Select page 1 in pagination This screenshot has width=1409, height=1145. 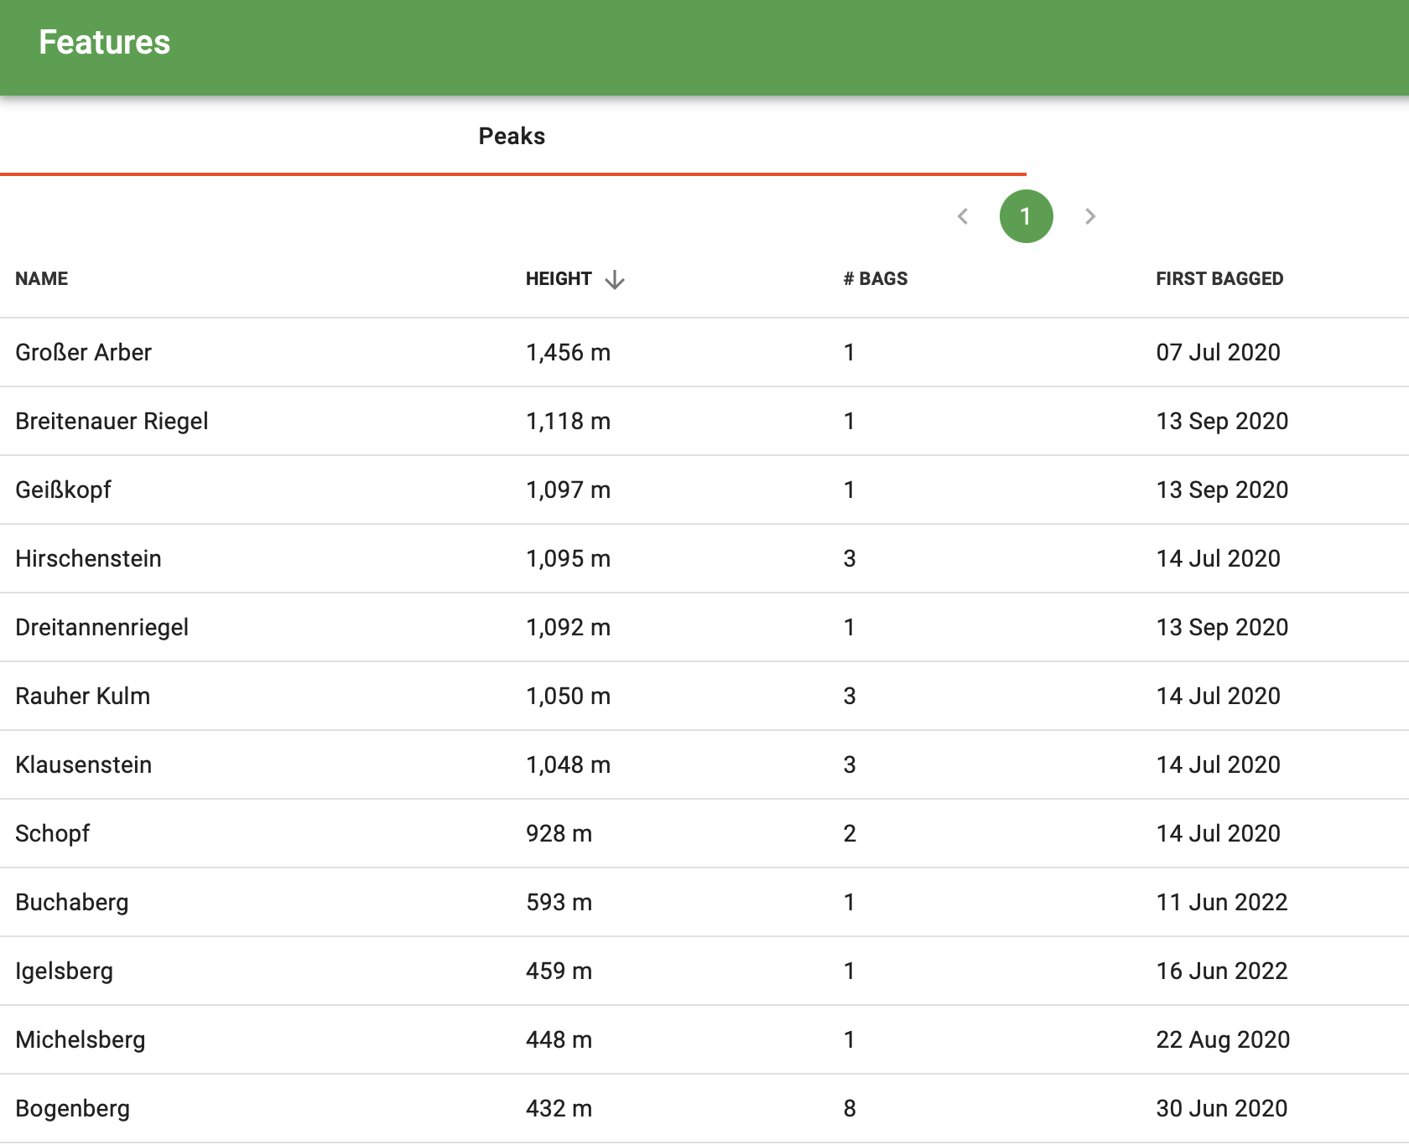[1026, 216]
